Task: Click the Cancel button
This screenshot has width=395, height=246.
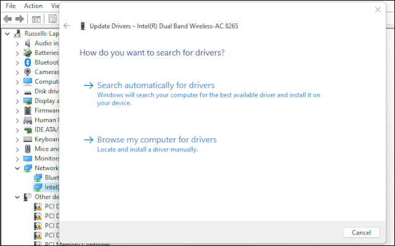Action: pyautogui.click(x=361, y=232)
